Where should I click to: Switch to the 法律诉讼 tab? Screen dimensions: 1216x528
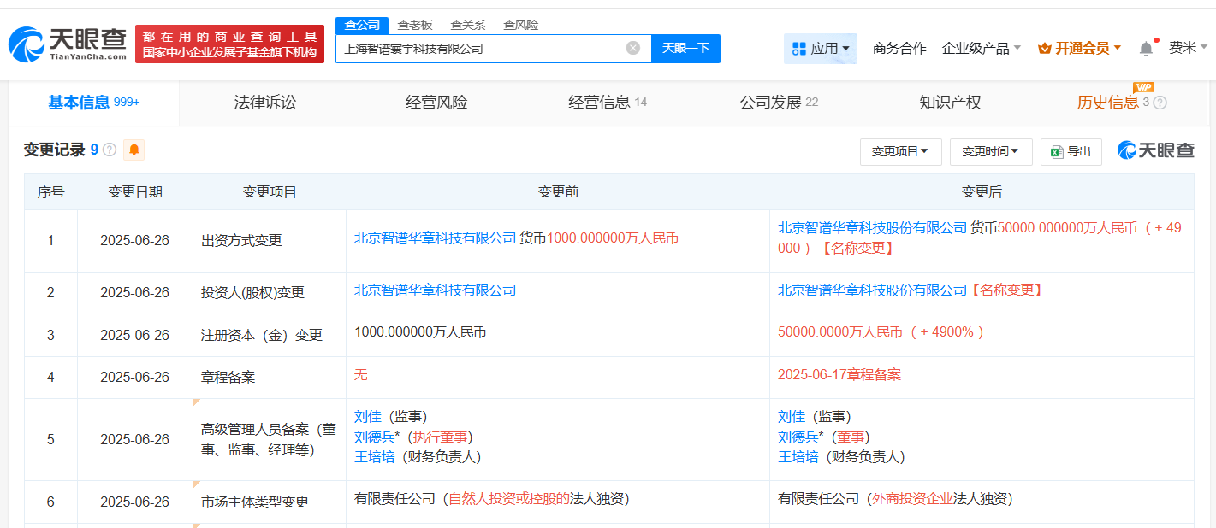[x=265, y=103]
